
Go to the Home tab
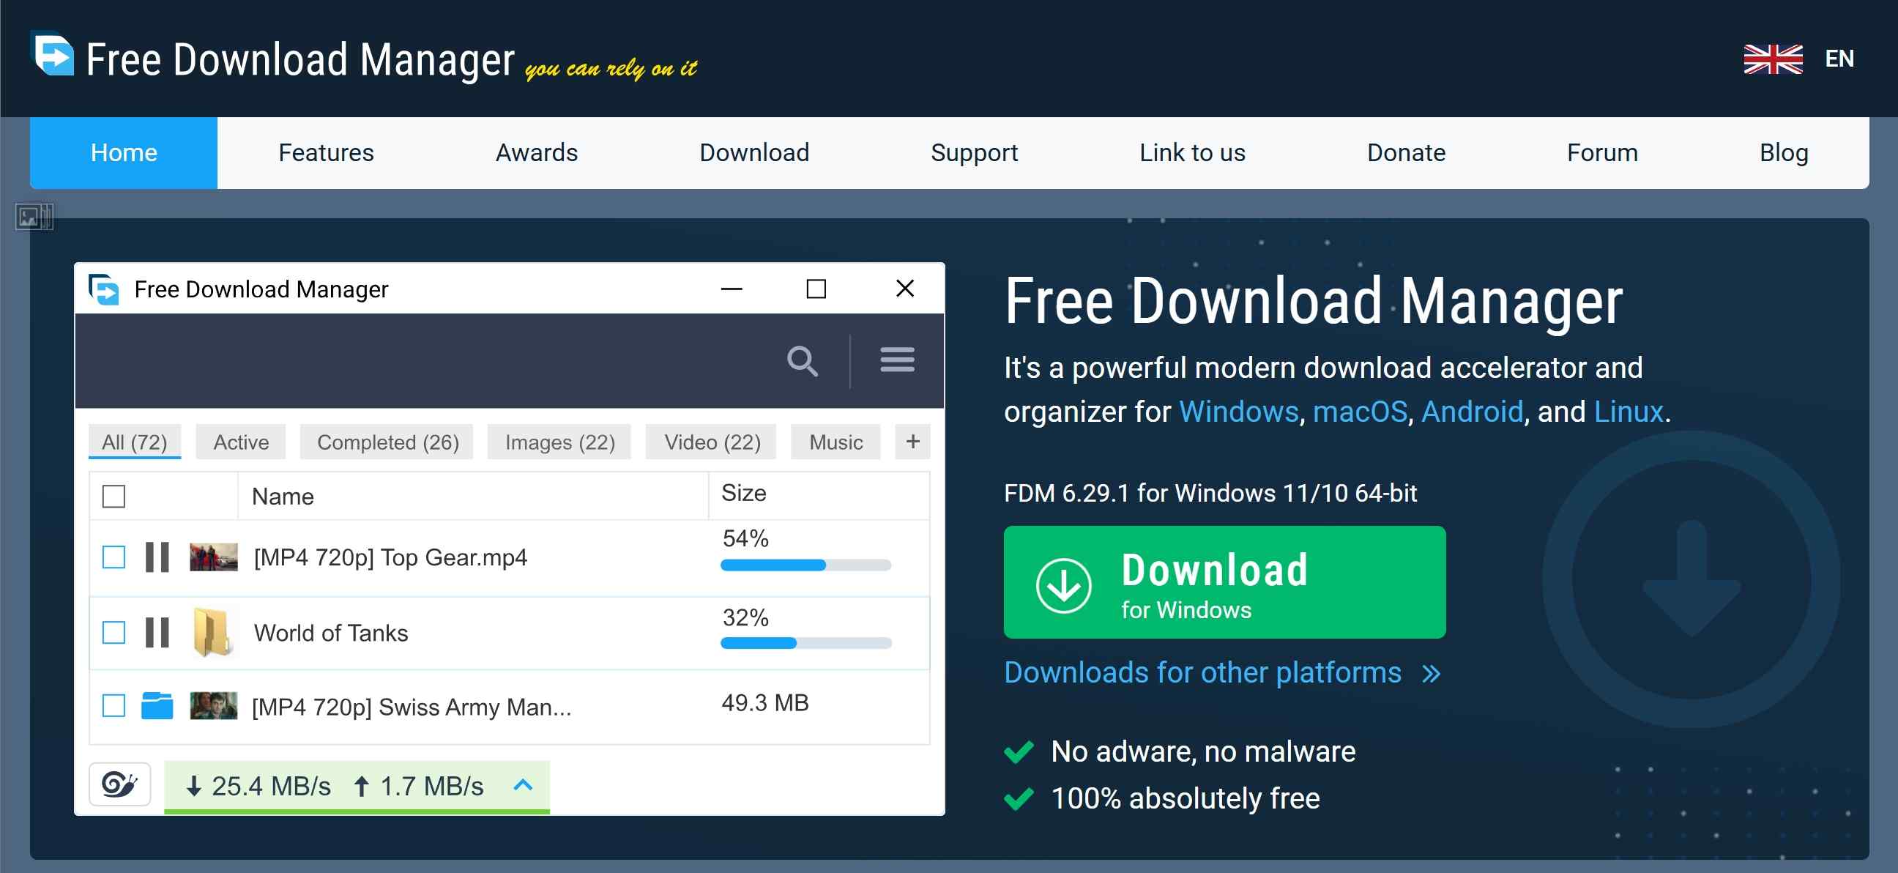click(x=124, y=152)
